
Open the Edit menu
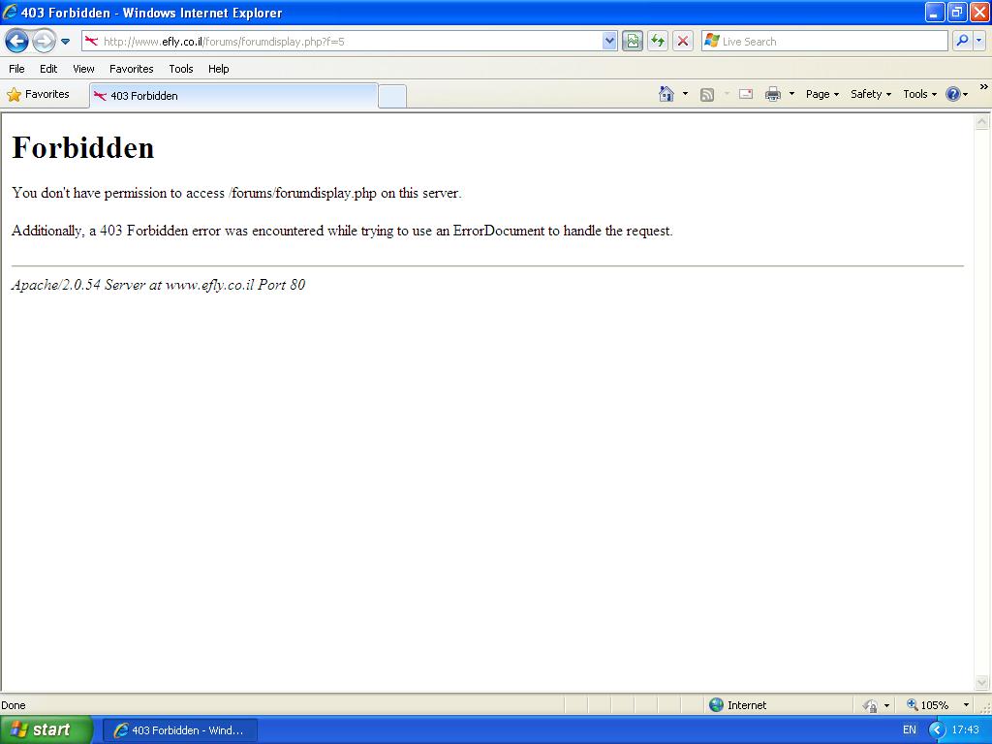pyautogui.click(x=48, y=69)
